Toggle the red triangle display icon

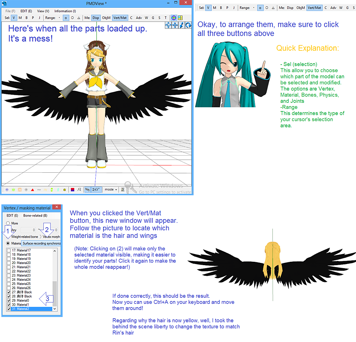click(x=33, y=190)
